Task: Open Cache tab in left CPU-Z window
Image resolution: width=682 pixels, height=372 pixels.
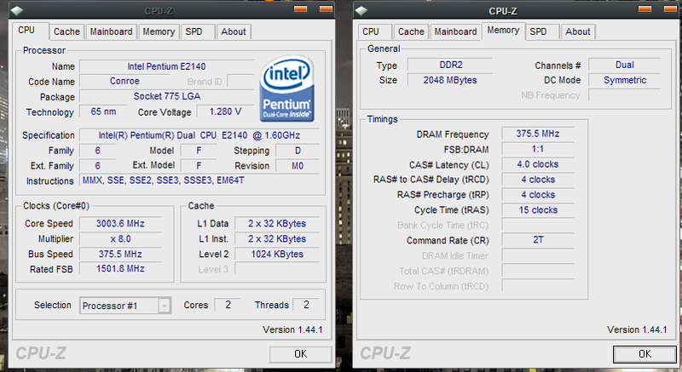Action: click(66, 31)
